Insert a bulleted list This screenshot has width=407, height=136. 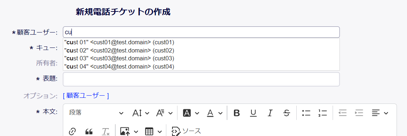(x=306, y=113)
